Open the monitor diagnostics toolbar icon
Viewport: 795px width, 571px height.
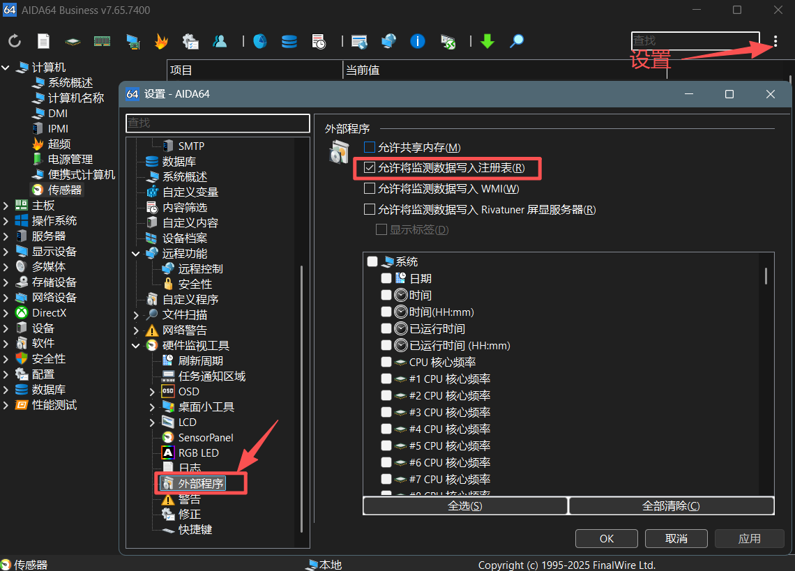[132, 42]
